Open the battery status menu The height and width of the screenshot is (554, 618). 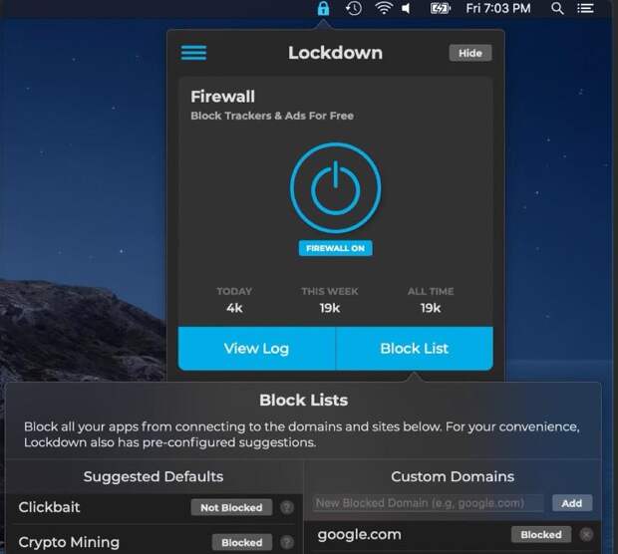pyautogui.click(x=440, y=9)
